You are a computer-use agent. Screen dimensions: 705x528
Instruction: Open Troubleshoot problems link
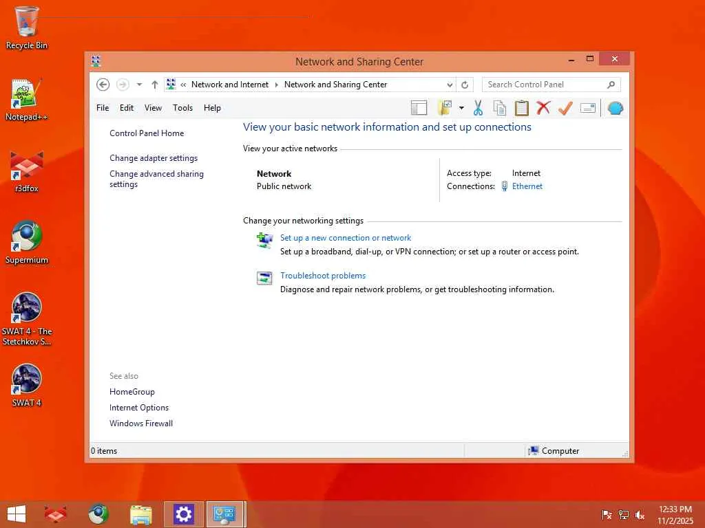coord(323,276)
